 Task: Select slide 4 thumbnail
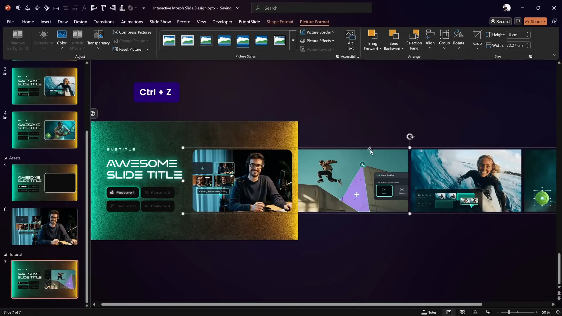point(44,130)
